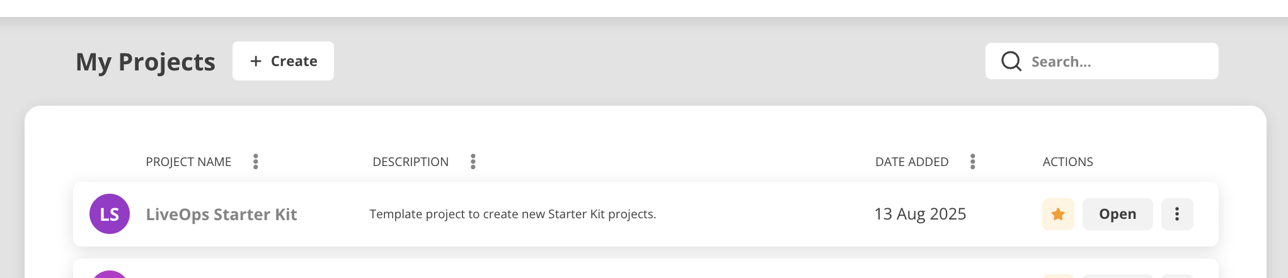Click the ACTIONS column header
Viewport: 1288px width, 278px height.
pyautogui.click(x=1067, y=162)
